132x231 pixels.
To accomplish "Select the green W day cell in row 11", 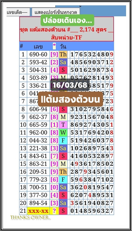I will pyautogui.click(x=63, y=132).
